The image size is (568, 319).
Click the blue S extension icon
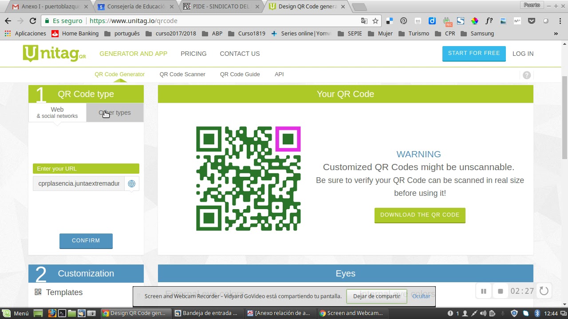461,21
